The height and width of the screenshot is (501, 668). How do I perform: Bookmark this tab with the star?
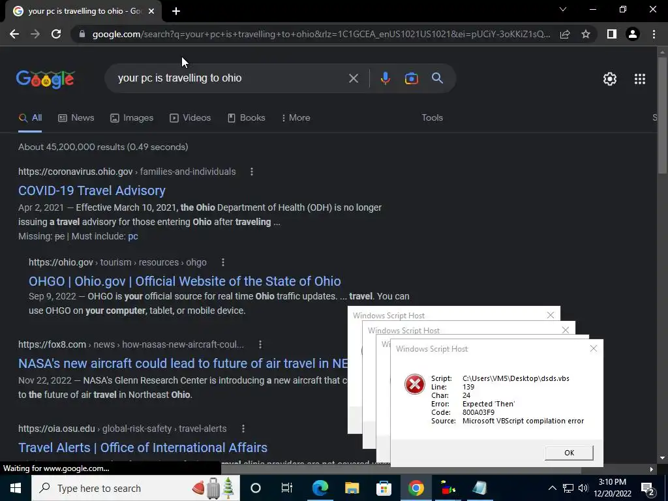[586, 34]
